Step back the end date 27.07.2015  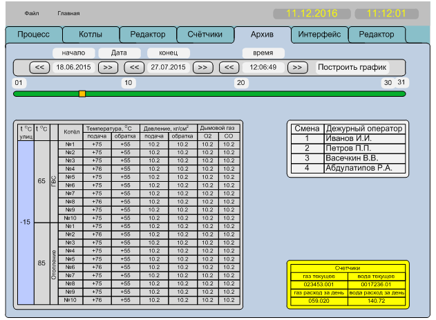tap(133, 67)
